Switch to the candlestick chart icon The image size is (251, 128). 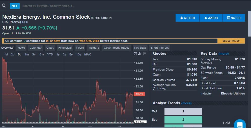pos(144,54)
